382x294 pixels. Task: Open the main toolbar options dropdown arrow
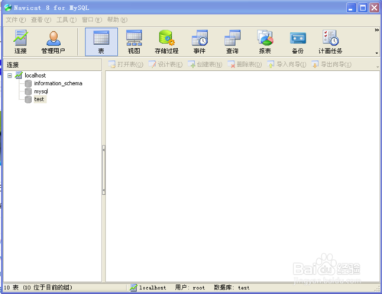click(377, 53)
